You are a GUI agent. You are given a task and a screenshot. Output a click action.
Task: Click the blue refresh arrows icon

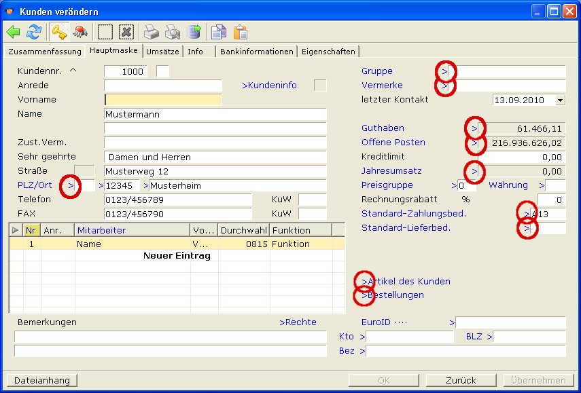[34, 32]
